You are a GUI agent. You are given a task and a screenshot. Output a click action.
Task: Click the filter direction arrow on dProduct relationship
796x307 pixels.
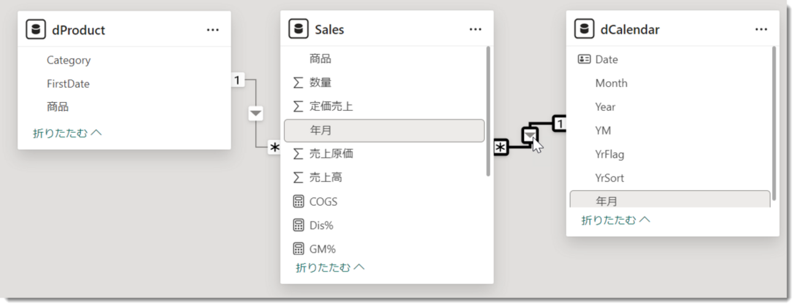[256, 114]
